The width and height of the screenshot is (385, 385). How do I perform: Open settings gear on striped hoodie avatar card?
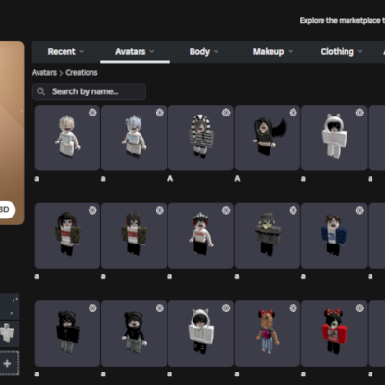[226, 113]
